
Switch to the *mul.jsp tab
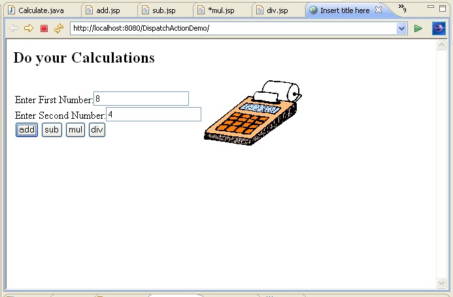[216, 10]
